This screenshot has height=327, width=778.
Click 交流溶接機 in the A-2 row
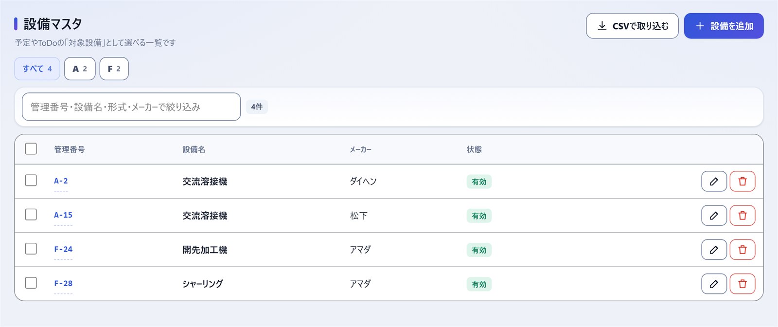click(205, 182)
